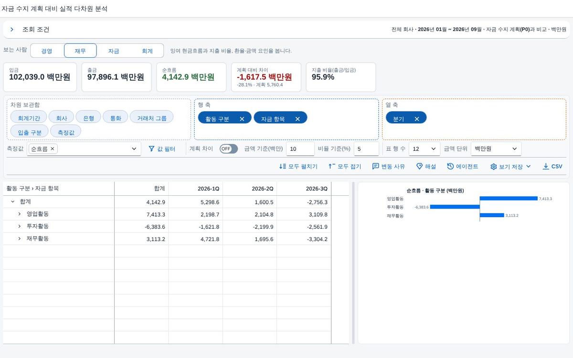
Task: Expand the 투자활동 row
Action: 20,226
